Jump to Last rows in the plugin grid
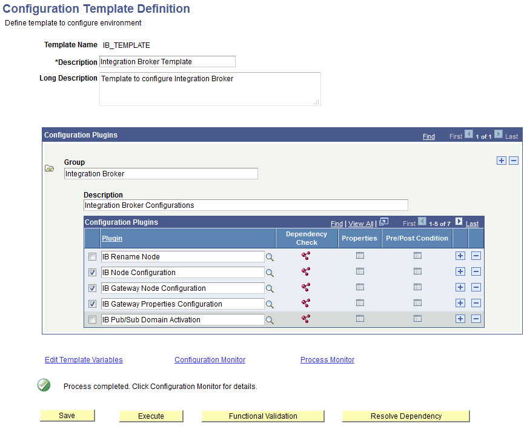Viewport: 527px width, 429px height. 472,224
